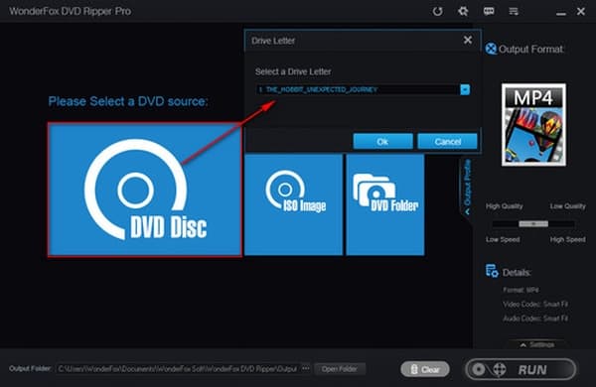Screen dimensions: 596x387
Task: Click the output folder path field
Action: pos(177,369)
